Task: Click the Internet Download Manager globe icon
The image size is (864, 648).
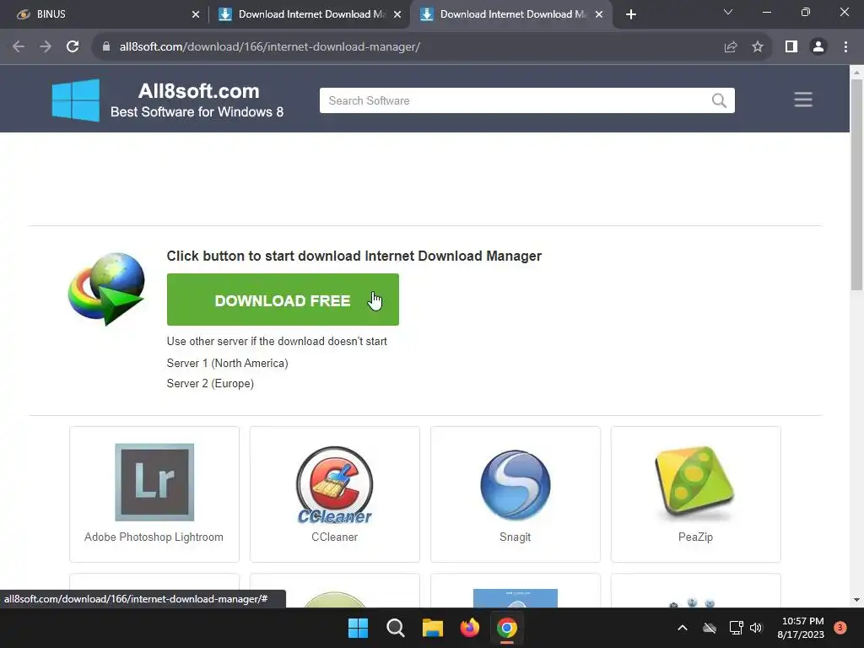Action: 106,289
